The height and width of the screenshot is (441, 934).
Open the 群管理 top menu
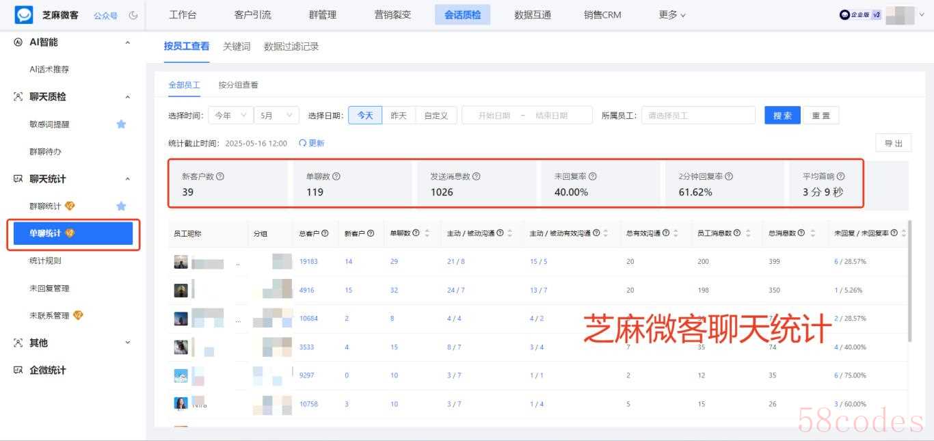coord(323,14)
